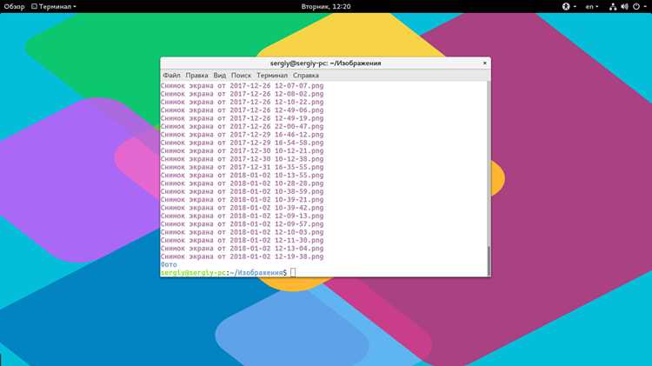This screenshot has height=366, width=652.
Task: Click file row 2018-01-02 12-11-30.png
Action: click(242, 240)
